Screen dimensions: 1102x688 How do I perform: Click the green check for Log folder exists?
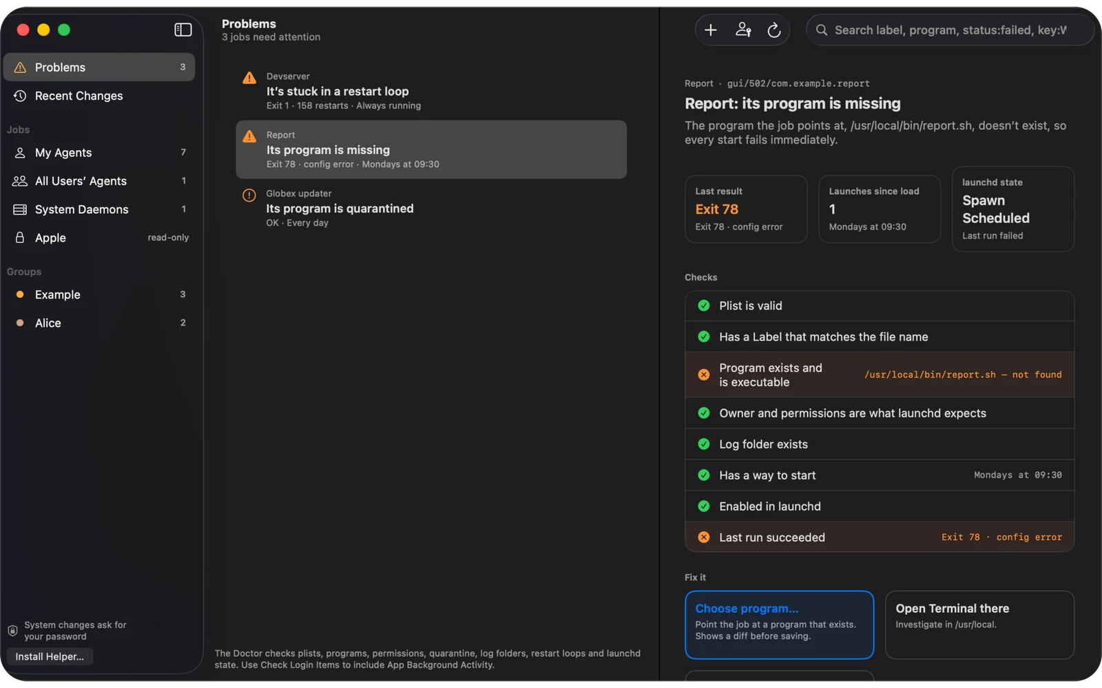coord(704,444)
